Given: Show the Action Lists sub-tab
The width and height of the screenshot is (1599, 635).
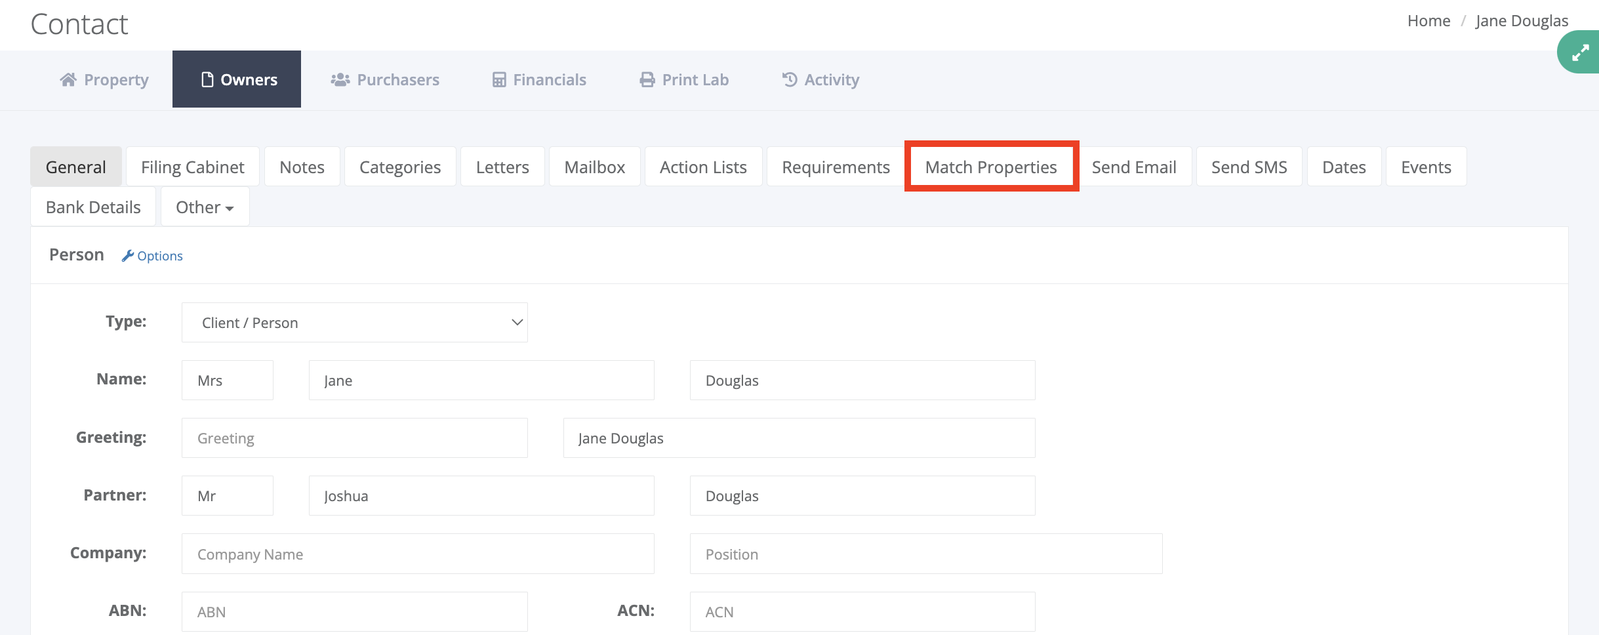Looking at the screenshot, I should 704,167.
